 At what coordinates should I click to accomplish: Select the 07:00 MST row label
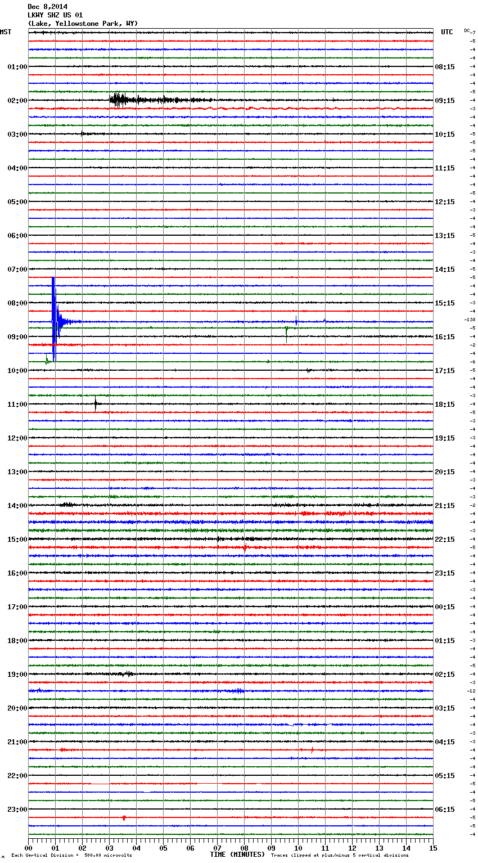[x=17, y=269]
